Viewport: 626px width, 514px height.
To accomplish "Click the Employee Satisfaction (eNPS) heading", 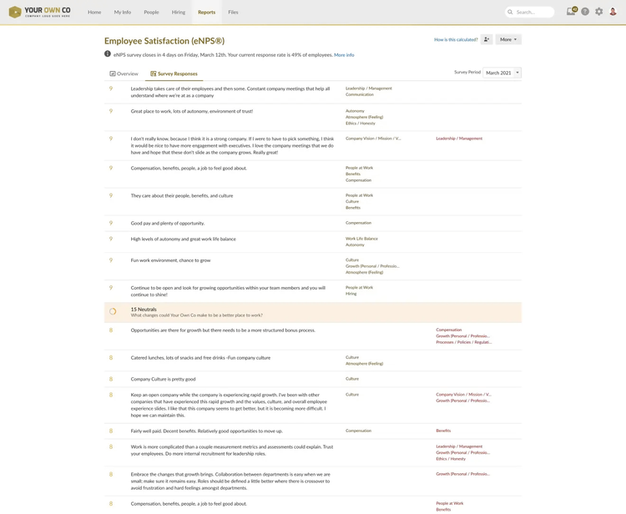I will pos(164,41).
